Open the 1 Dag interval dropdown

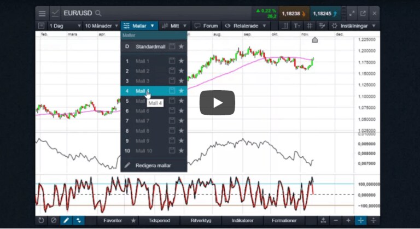65,26
